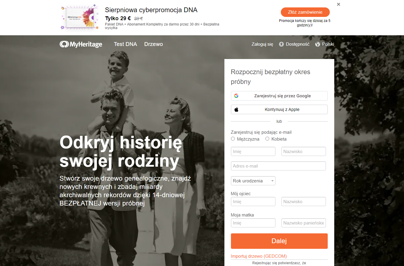This screenshot has height=266, width=404.
Task: Select the Mężczyzna radio button
Action: click(x=233, y=139)
